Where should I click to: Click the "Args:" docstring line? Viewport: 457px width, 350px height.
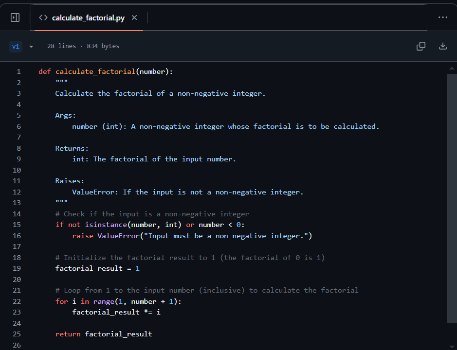66,115
